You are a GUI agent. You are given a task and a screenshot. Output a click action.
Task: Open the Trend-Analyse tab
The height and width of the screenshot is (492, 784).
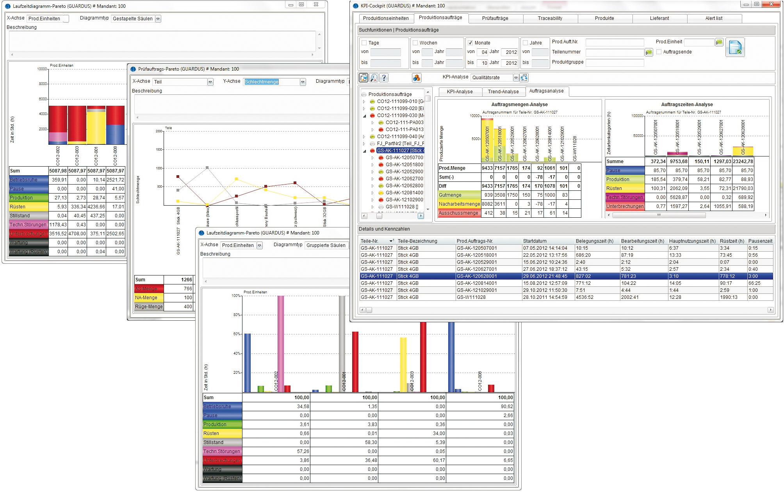click(503, 92)
